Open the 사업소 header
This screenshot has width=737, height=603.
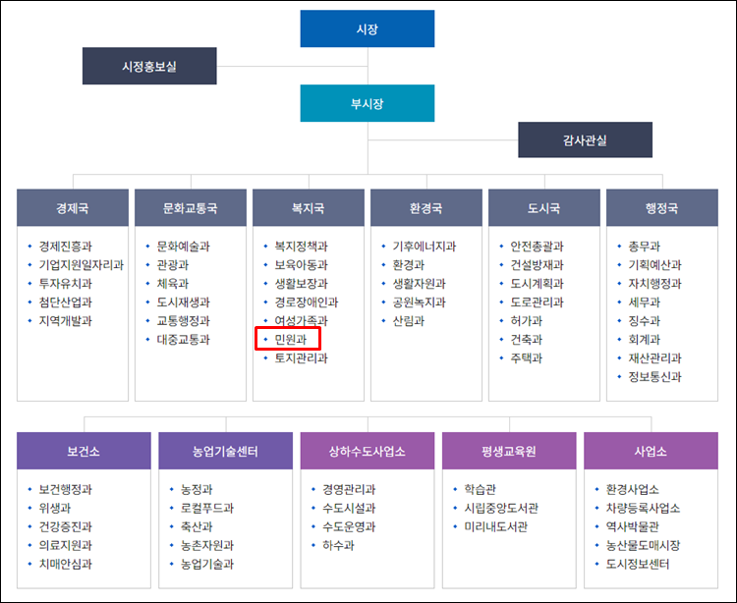(x=651, y=451)
